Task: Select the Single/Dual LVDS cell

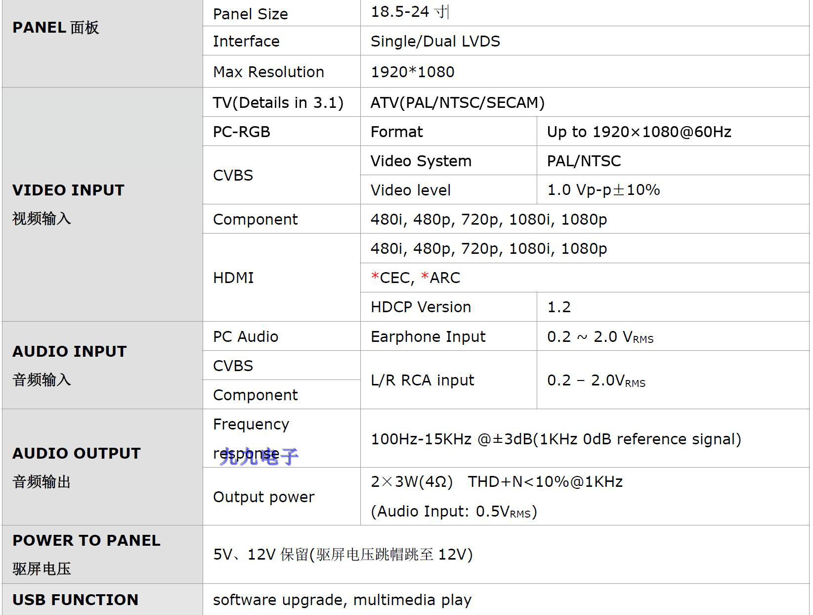Action: [435, 41]
